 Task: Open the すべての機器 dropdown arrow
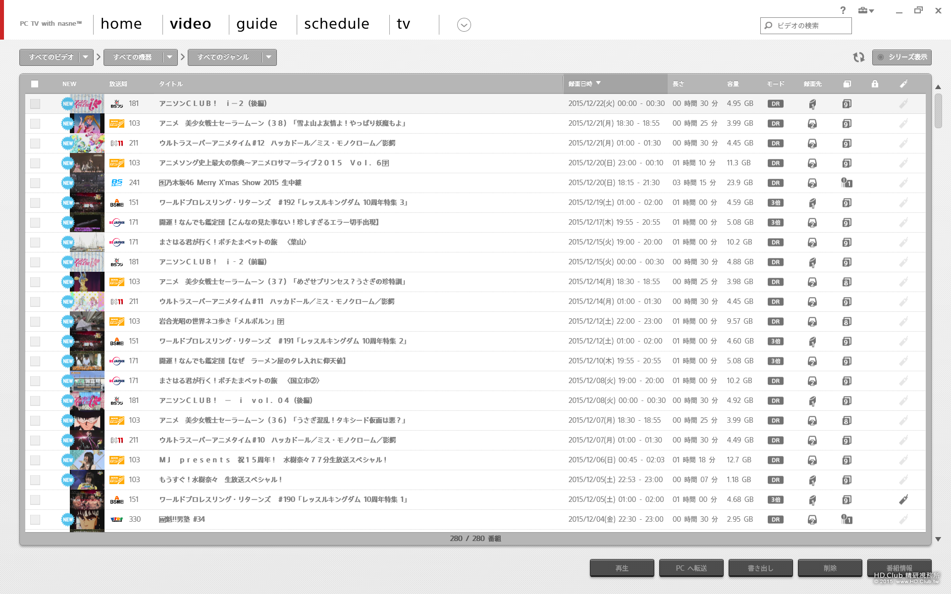tap(170, 57)
